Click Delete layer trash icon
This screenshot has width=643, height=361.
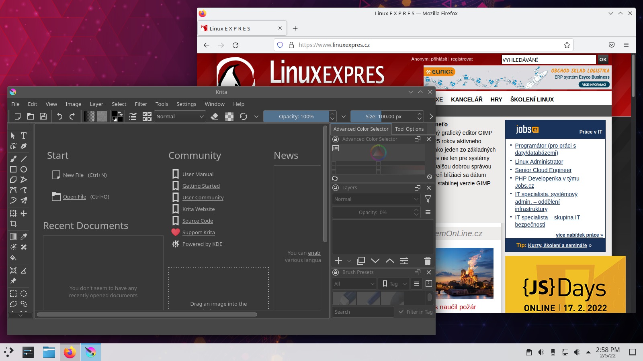point(428,261)
